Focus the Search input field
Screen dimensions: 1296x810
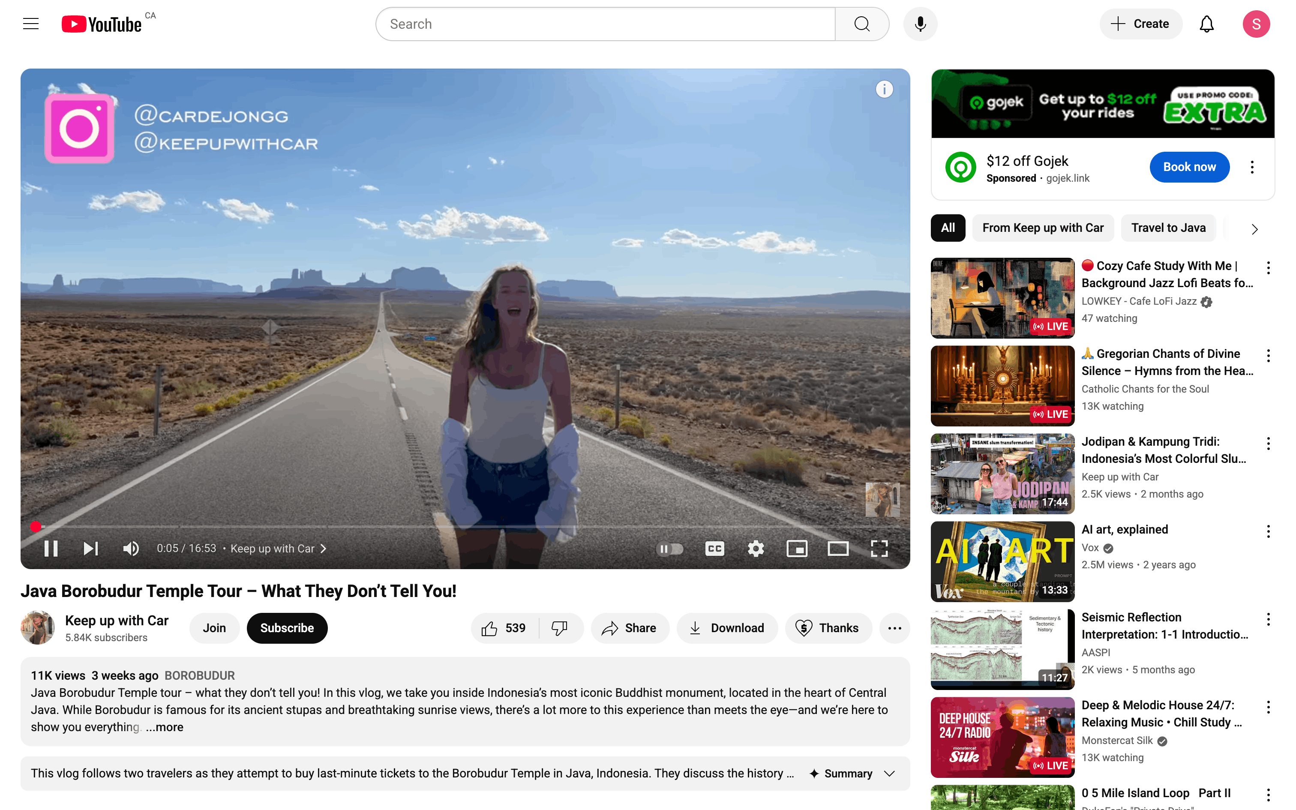(x=605, y=24)
